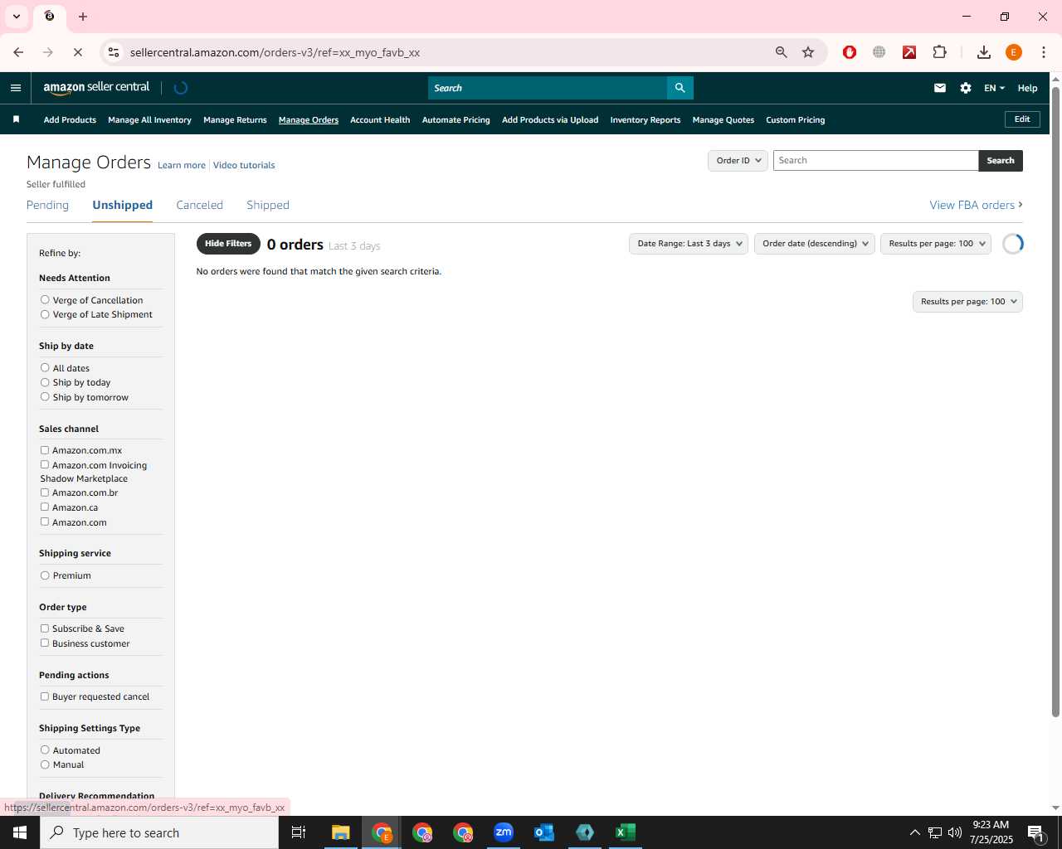The image size is (1062, 849).
Task: Switch to Shipped orders tab
Action: pos(268,205)
